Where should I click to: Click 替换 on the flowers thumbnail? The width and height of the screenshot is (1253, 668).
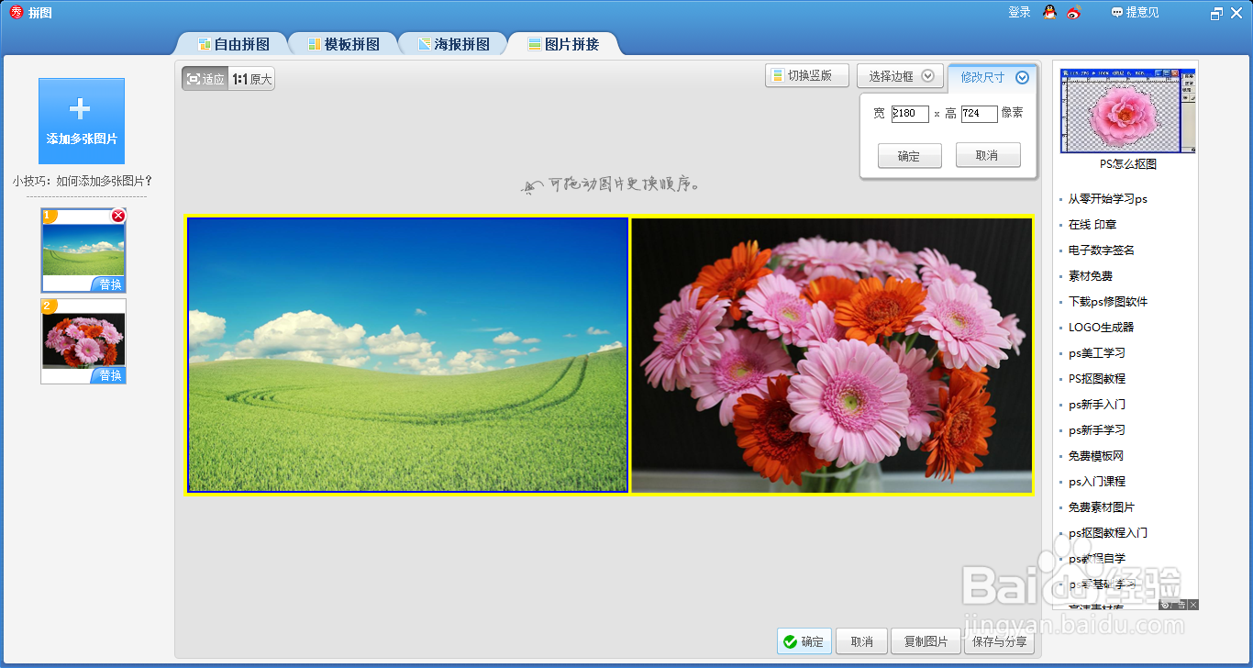point(110,375)
